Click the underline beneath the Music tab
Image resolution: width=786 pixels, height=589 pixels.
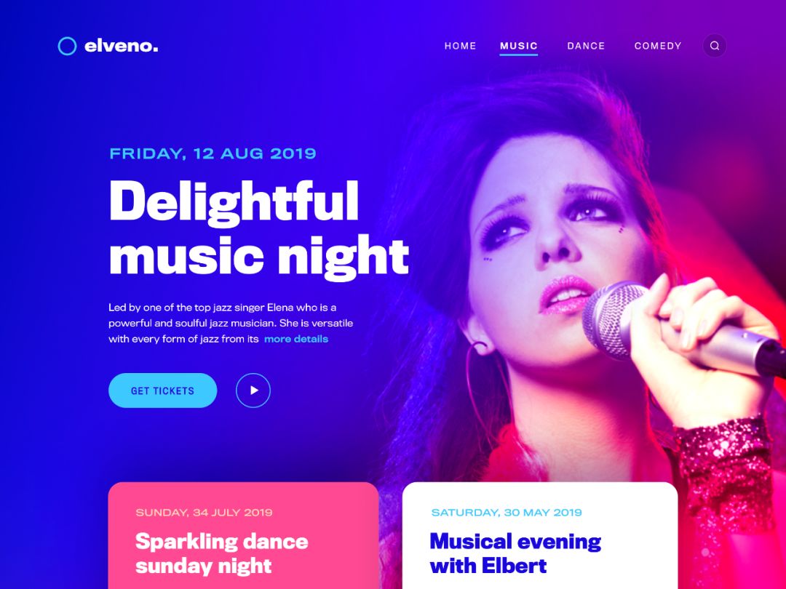coord(519,54)
